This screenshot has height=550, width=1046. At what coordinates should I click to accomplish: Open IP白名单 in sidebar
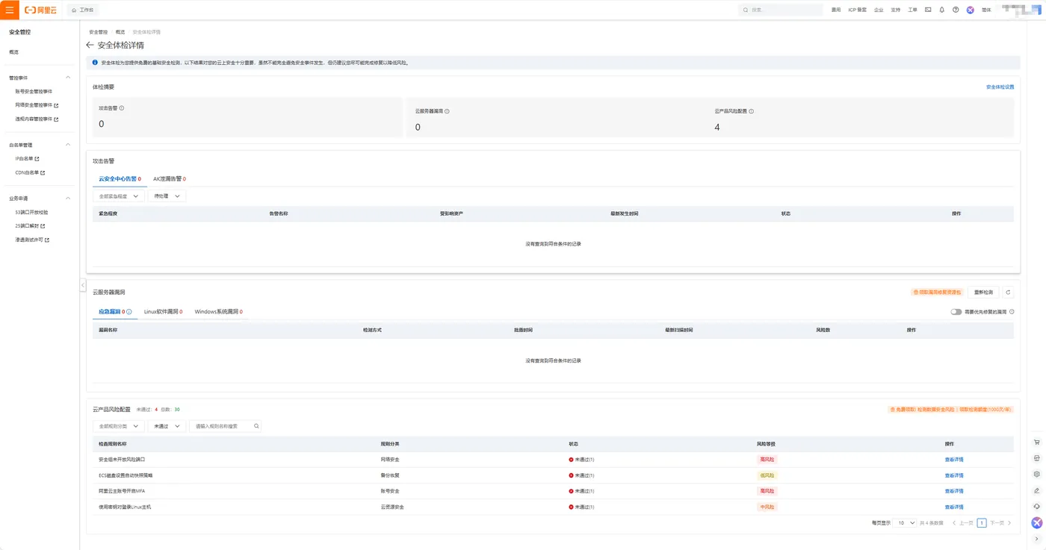27,159
